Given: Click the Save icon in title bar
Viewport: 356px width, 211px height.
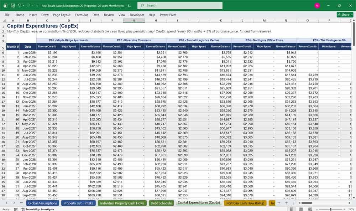Looking at the screenshot, I should (13, 5).
